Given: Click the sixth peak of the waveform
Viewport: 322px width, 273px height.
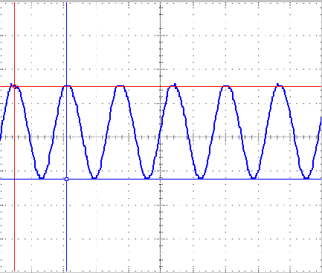Looking at the screenshot, I should [280, 85].
